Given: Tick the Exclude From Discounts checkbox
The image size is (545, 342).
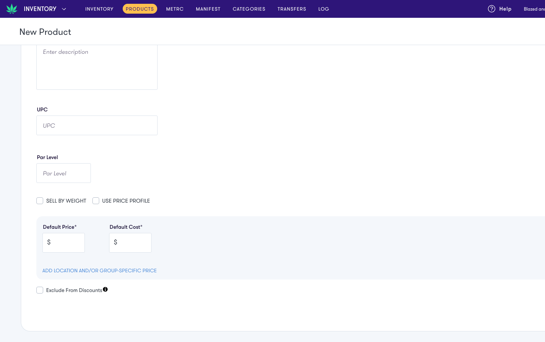Looking at the screenshot, I should click(40, 290).
